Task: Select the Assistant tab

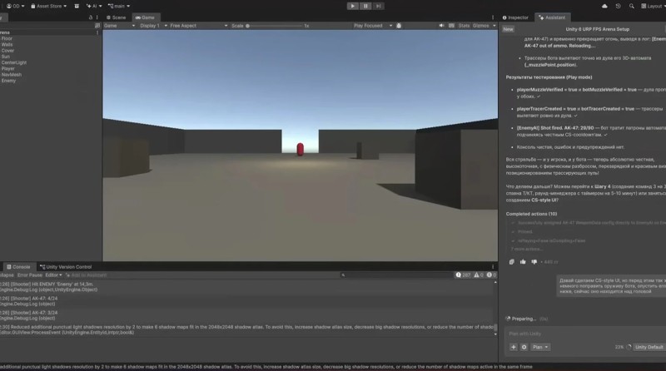Action: click(x=552, y=17)
